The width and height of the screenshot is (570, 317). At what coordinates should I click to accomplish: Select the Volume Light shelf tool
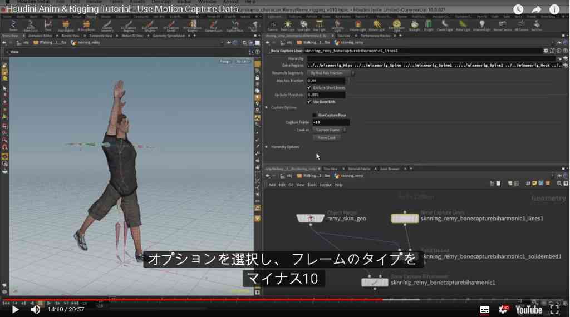pyautogui.click(x=358, y=26)
